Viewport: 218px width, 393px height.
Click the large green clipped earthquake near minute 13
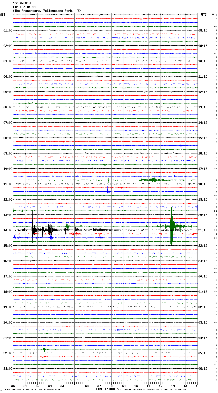coord(172,226)
